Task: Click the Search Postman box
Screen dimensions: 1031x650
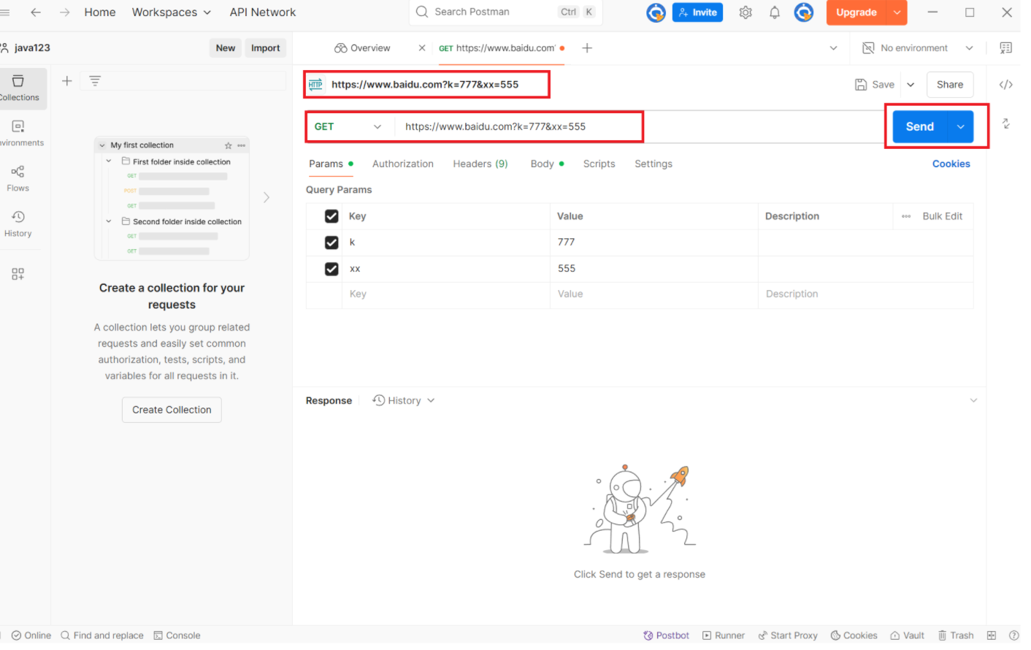Action: coord(505,12)
